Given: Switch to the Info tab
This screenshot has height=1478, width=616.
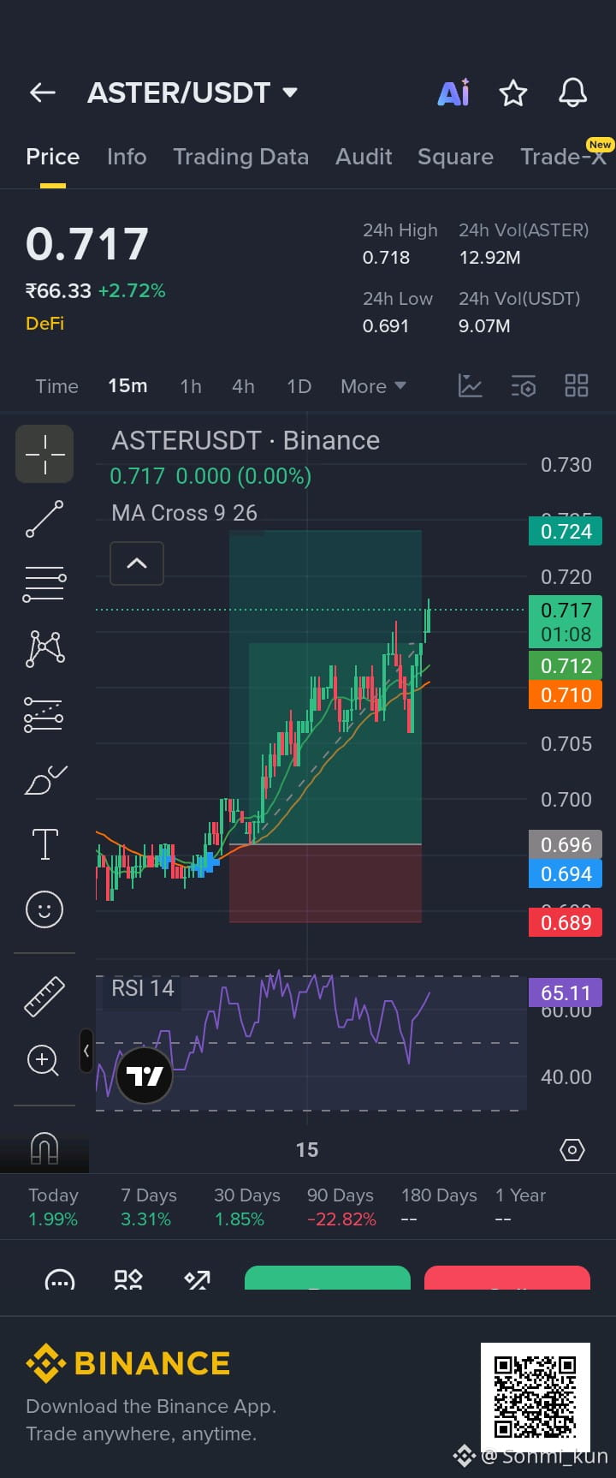Looking at the screenshot, I should click(127, 157).
